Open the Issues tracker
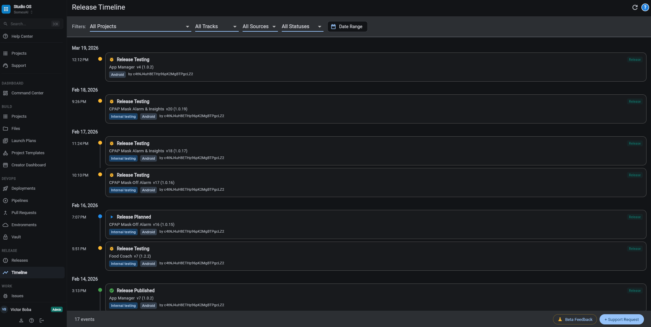This screenshot has width=651, height=327. 17,296
